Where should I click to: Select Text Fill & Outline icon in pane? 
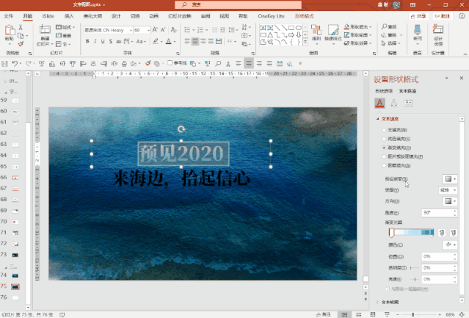click(x=380, y=104)
